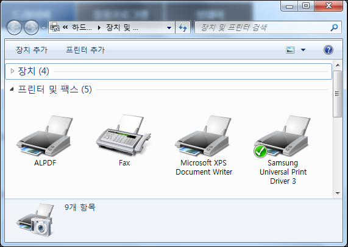Click the scrollbar down arrow
The image size is (348, 247).
[x=338, y=193]
